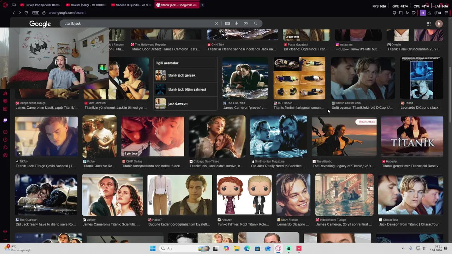This screenshot has width=452, height=254.
Task: Open weather widget showing 9°C
Action: (x=17, y=248)
